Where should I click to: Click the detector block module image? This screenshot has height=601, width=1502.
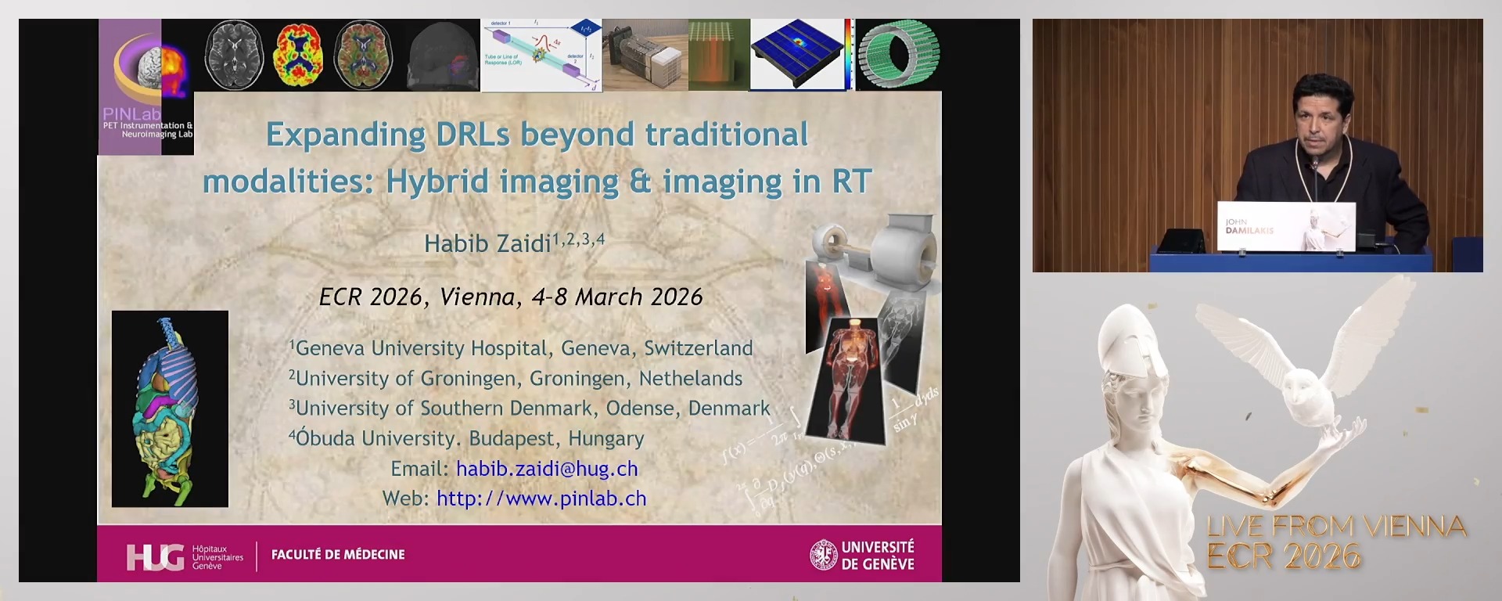(645, 55)
